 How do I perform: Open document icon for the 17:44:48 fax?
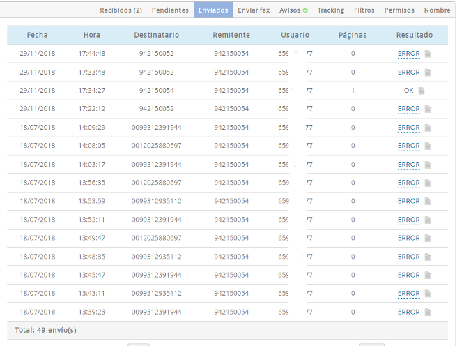[x=428, y=54]
